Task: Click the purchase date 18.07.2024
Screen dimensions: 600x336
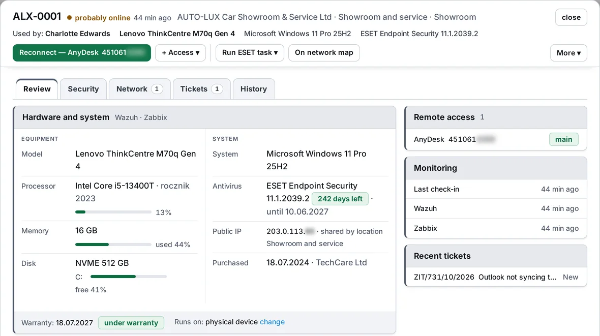Action: 288,262
